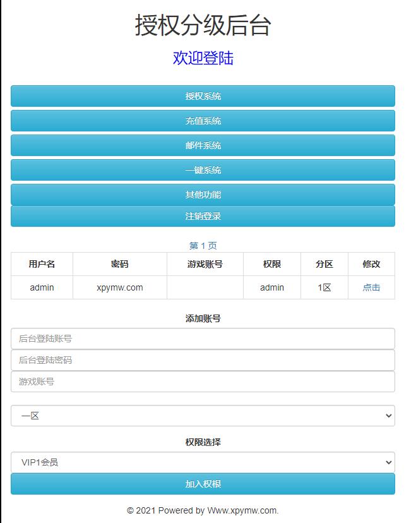Open the Www.xpymw.com footer link
Viewport: 416px width, 523px height.
(x=242, y=510)
